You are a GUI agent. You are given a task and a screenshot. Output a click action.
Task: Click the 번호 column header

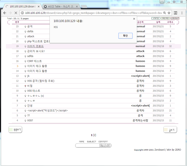17,22
